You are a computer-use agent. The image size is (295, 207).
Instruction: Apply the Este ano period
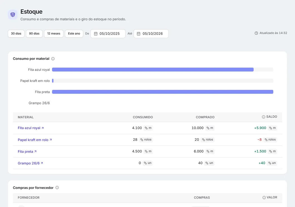tap(74, 34)
